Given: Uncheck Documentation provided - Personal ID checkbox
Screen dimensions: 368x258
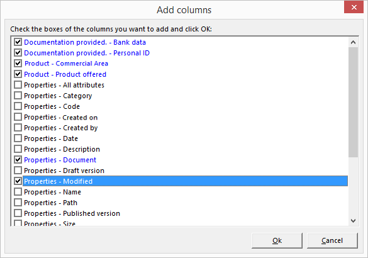Looking at the screenshot, I should 18,53.
